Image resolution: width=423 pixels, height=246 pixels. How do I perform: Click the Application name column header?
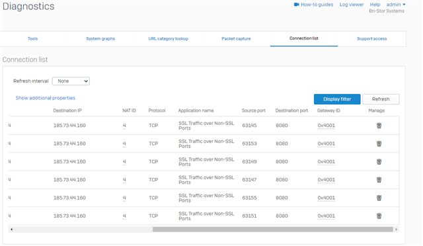196,110
